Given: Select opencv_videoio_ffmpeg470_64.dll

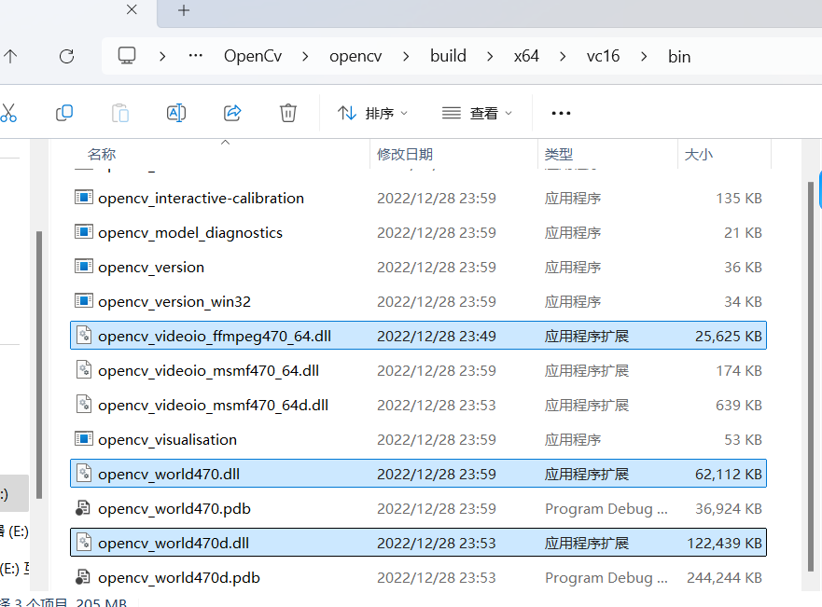Looking at the screenshot, I should click(x=418, y=336).
